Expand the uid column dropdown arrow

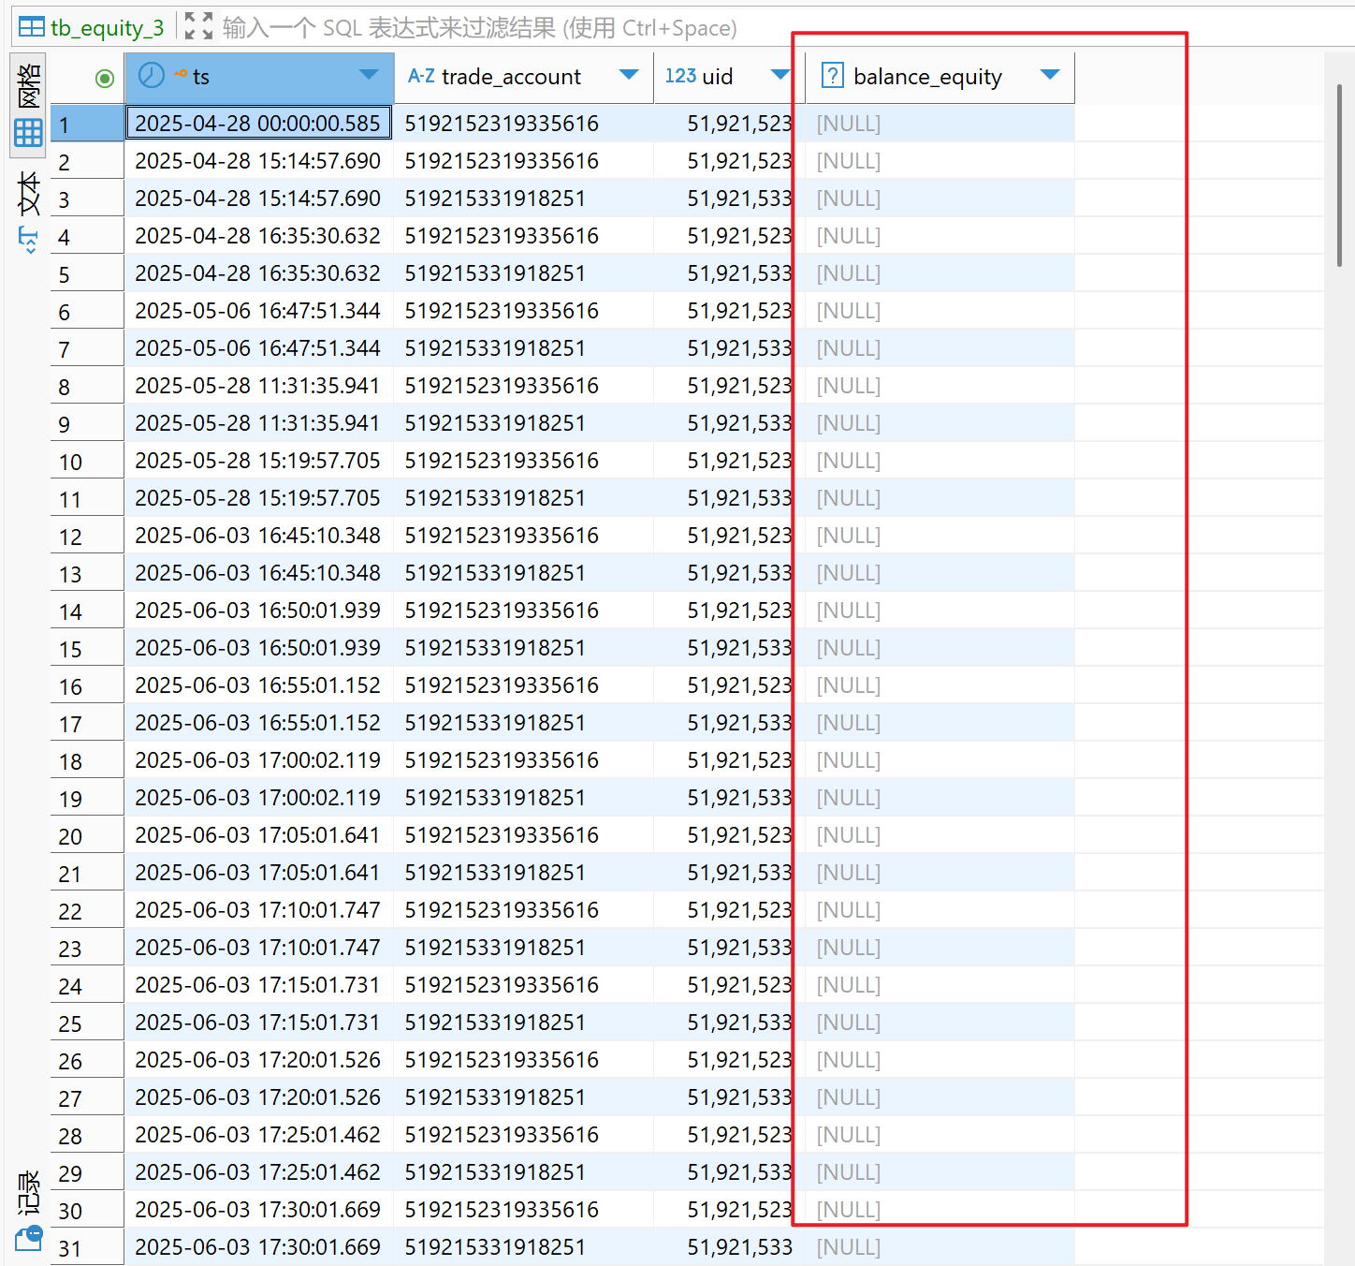[x=779, y=75]
